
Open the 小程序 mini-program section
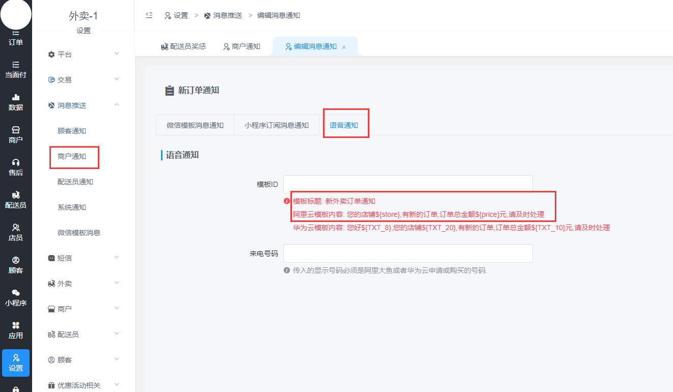[x=16, y=298]
